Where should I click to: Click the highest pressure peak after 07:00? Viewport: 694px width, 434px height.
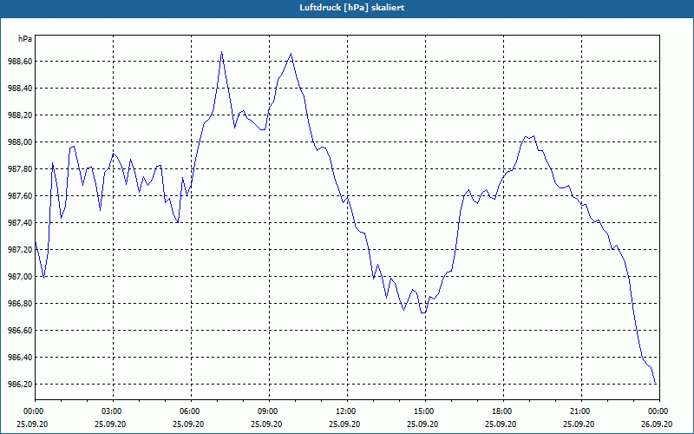(221, 52)
